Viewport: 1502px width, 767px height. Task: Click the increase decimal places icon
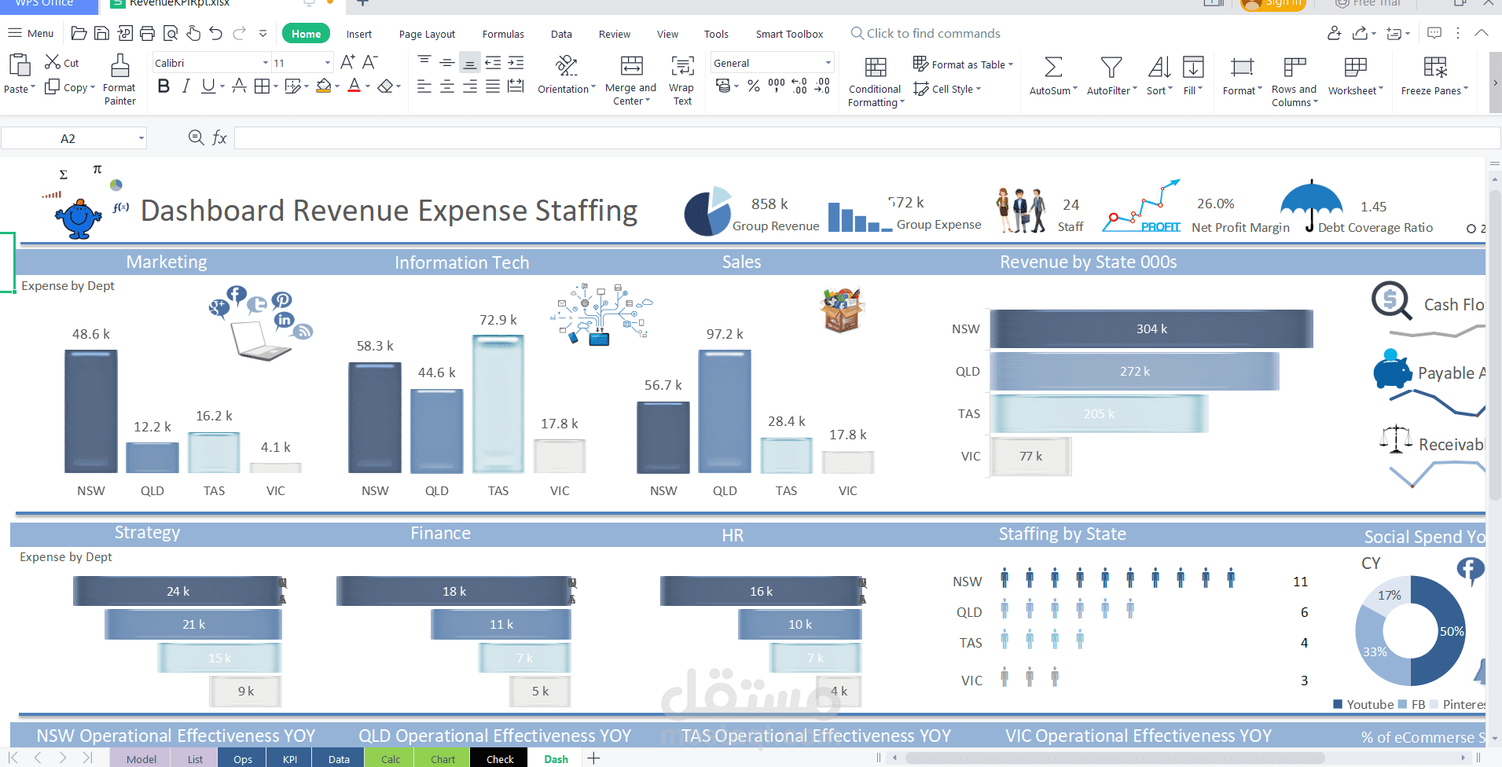[x=799, y=86]
